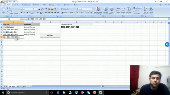Screen dimensions: 170x95
Task: Switch to the Developer tab
Action: (x=67, y=5)
